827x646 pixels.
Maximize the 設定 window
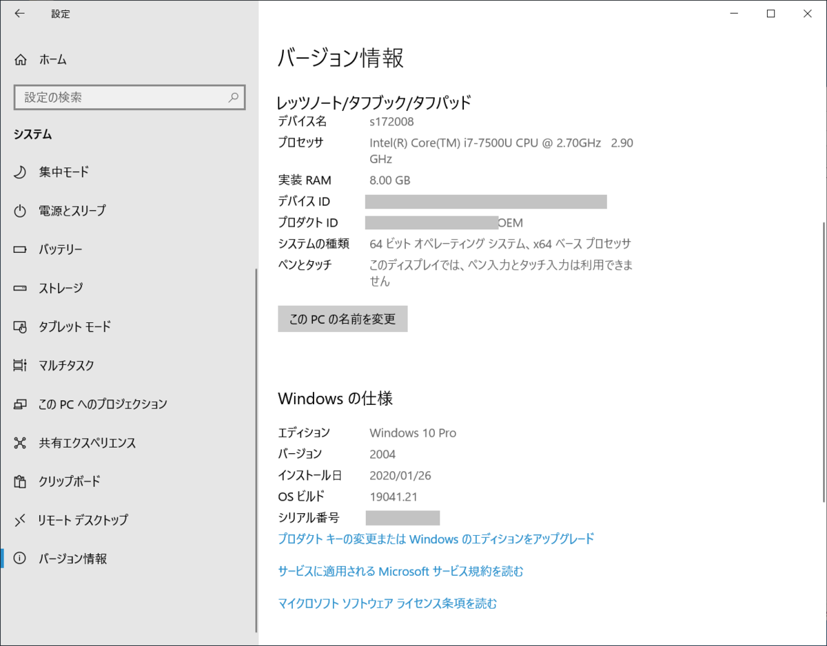[x=771, y=13]
